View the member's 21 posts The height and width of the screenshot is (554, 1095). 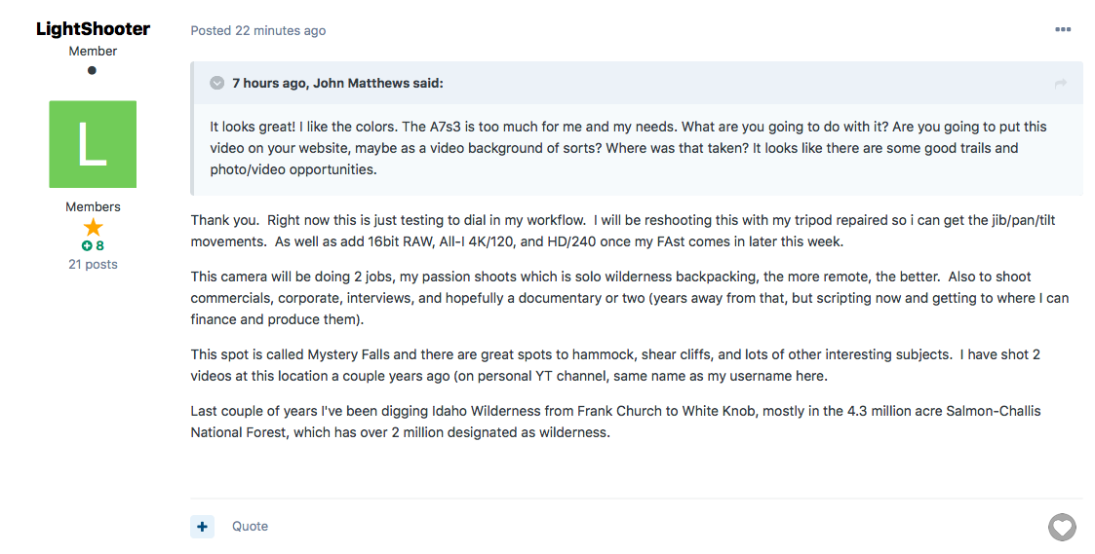93,265
